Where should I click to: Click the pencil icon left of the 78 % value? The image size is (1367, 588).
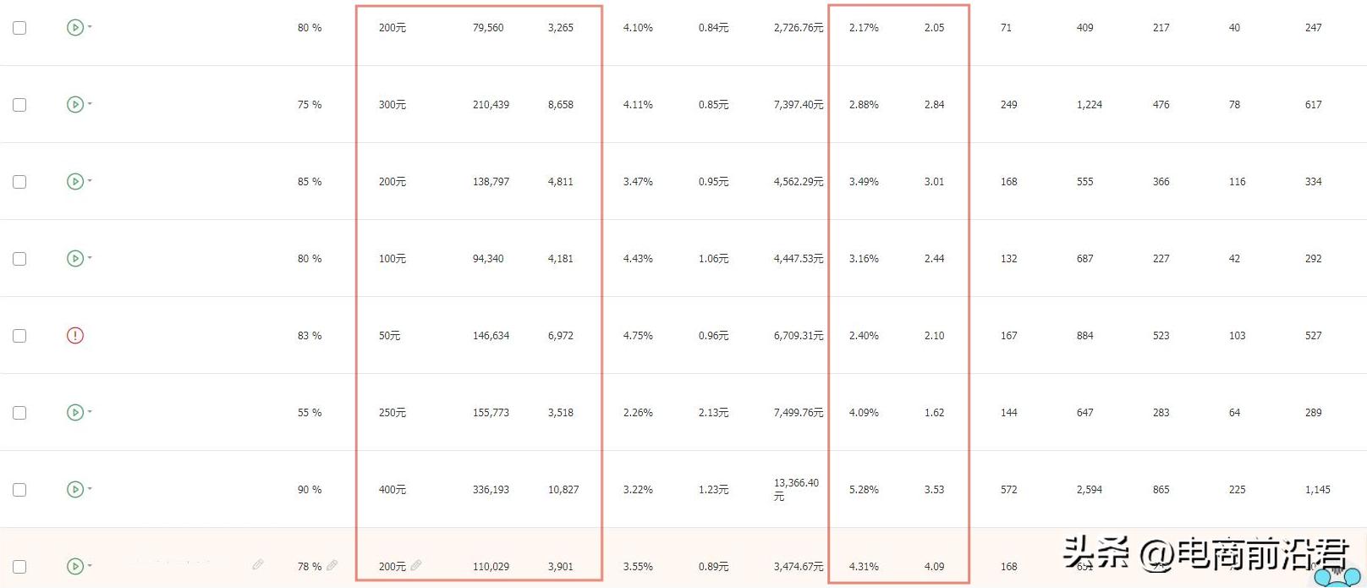pos(258,564)
